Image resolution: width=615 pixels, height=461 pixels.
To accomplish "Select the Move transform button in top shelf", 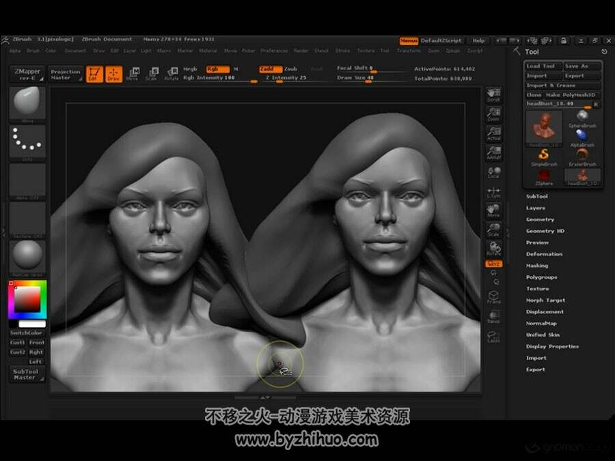I will tap(133, 74).
